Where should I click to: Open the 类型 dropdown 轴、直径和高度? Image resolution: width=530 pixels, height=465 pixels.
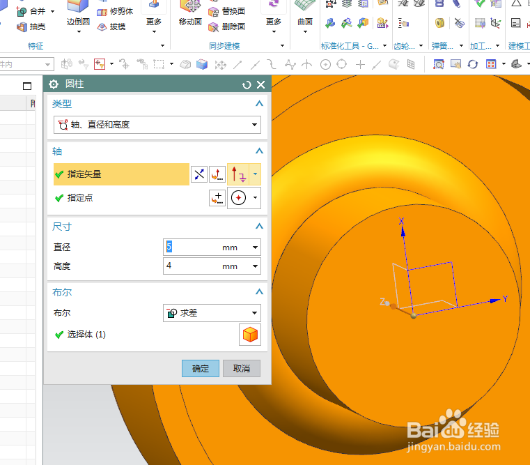157,125
